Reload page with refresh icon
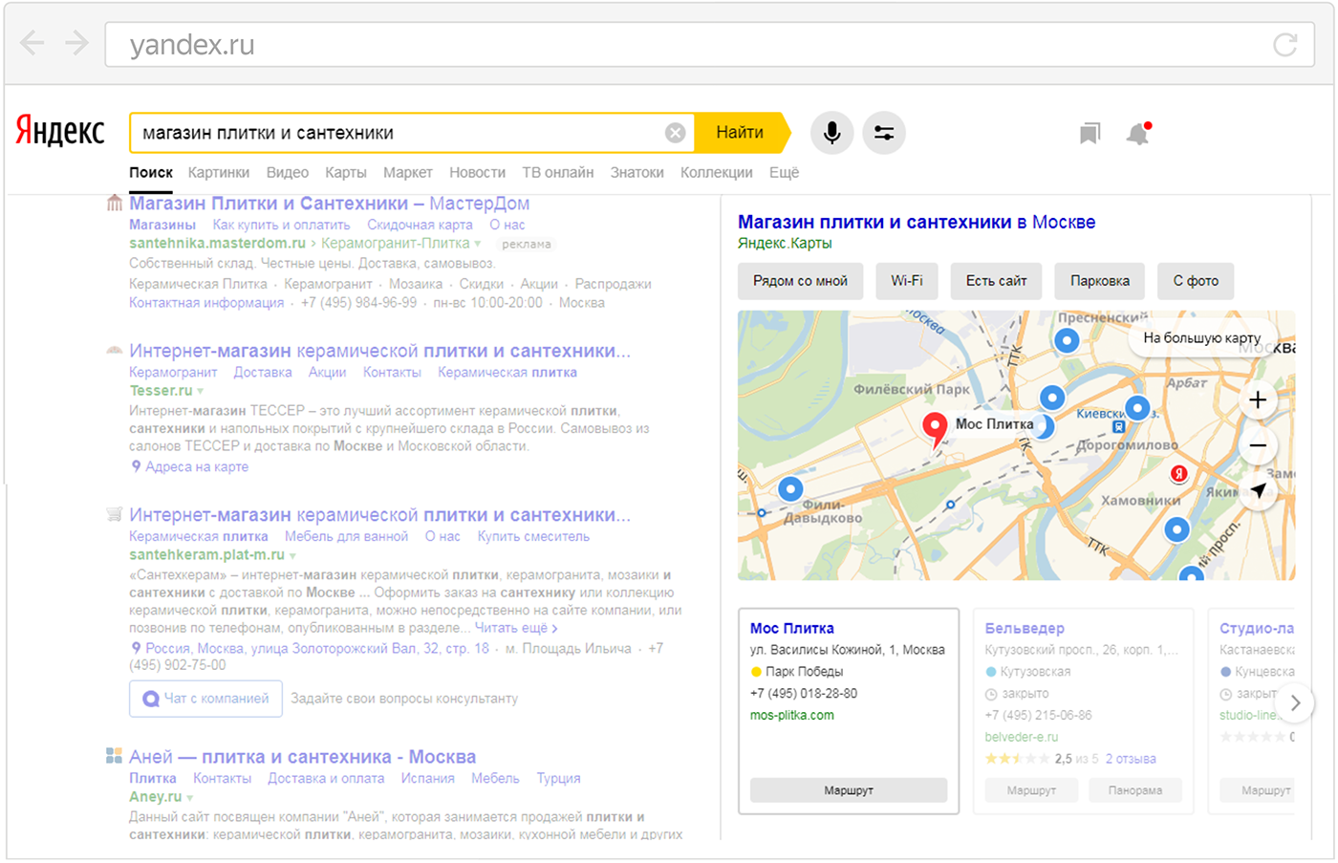Viewport: 1338px width, 863px height. click(x=1285, y=44)
